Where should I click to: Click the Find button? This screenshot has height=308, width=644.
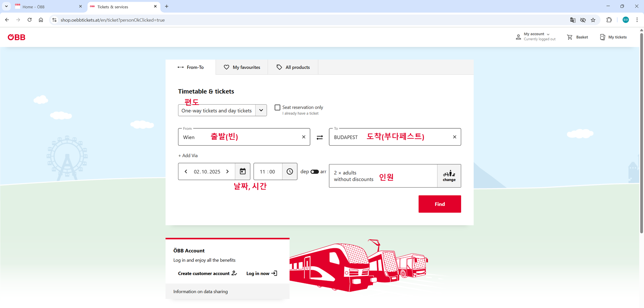click(x=440, y=204)
